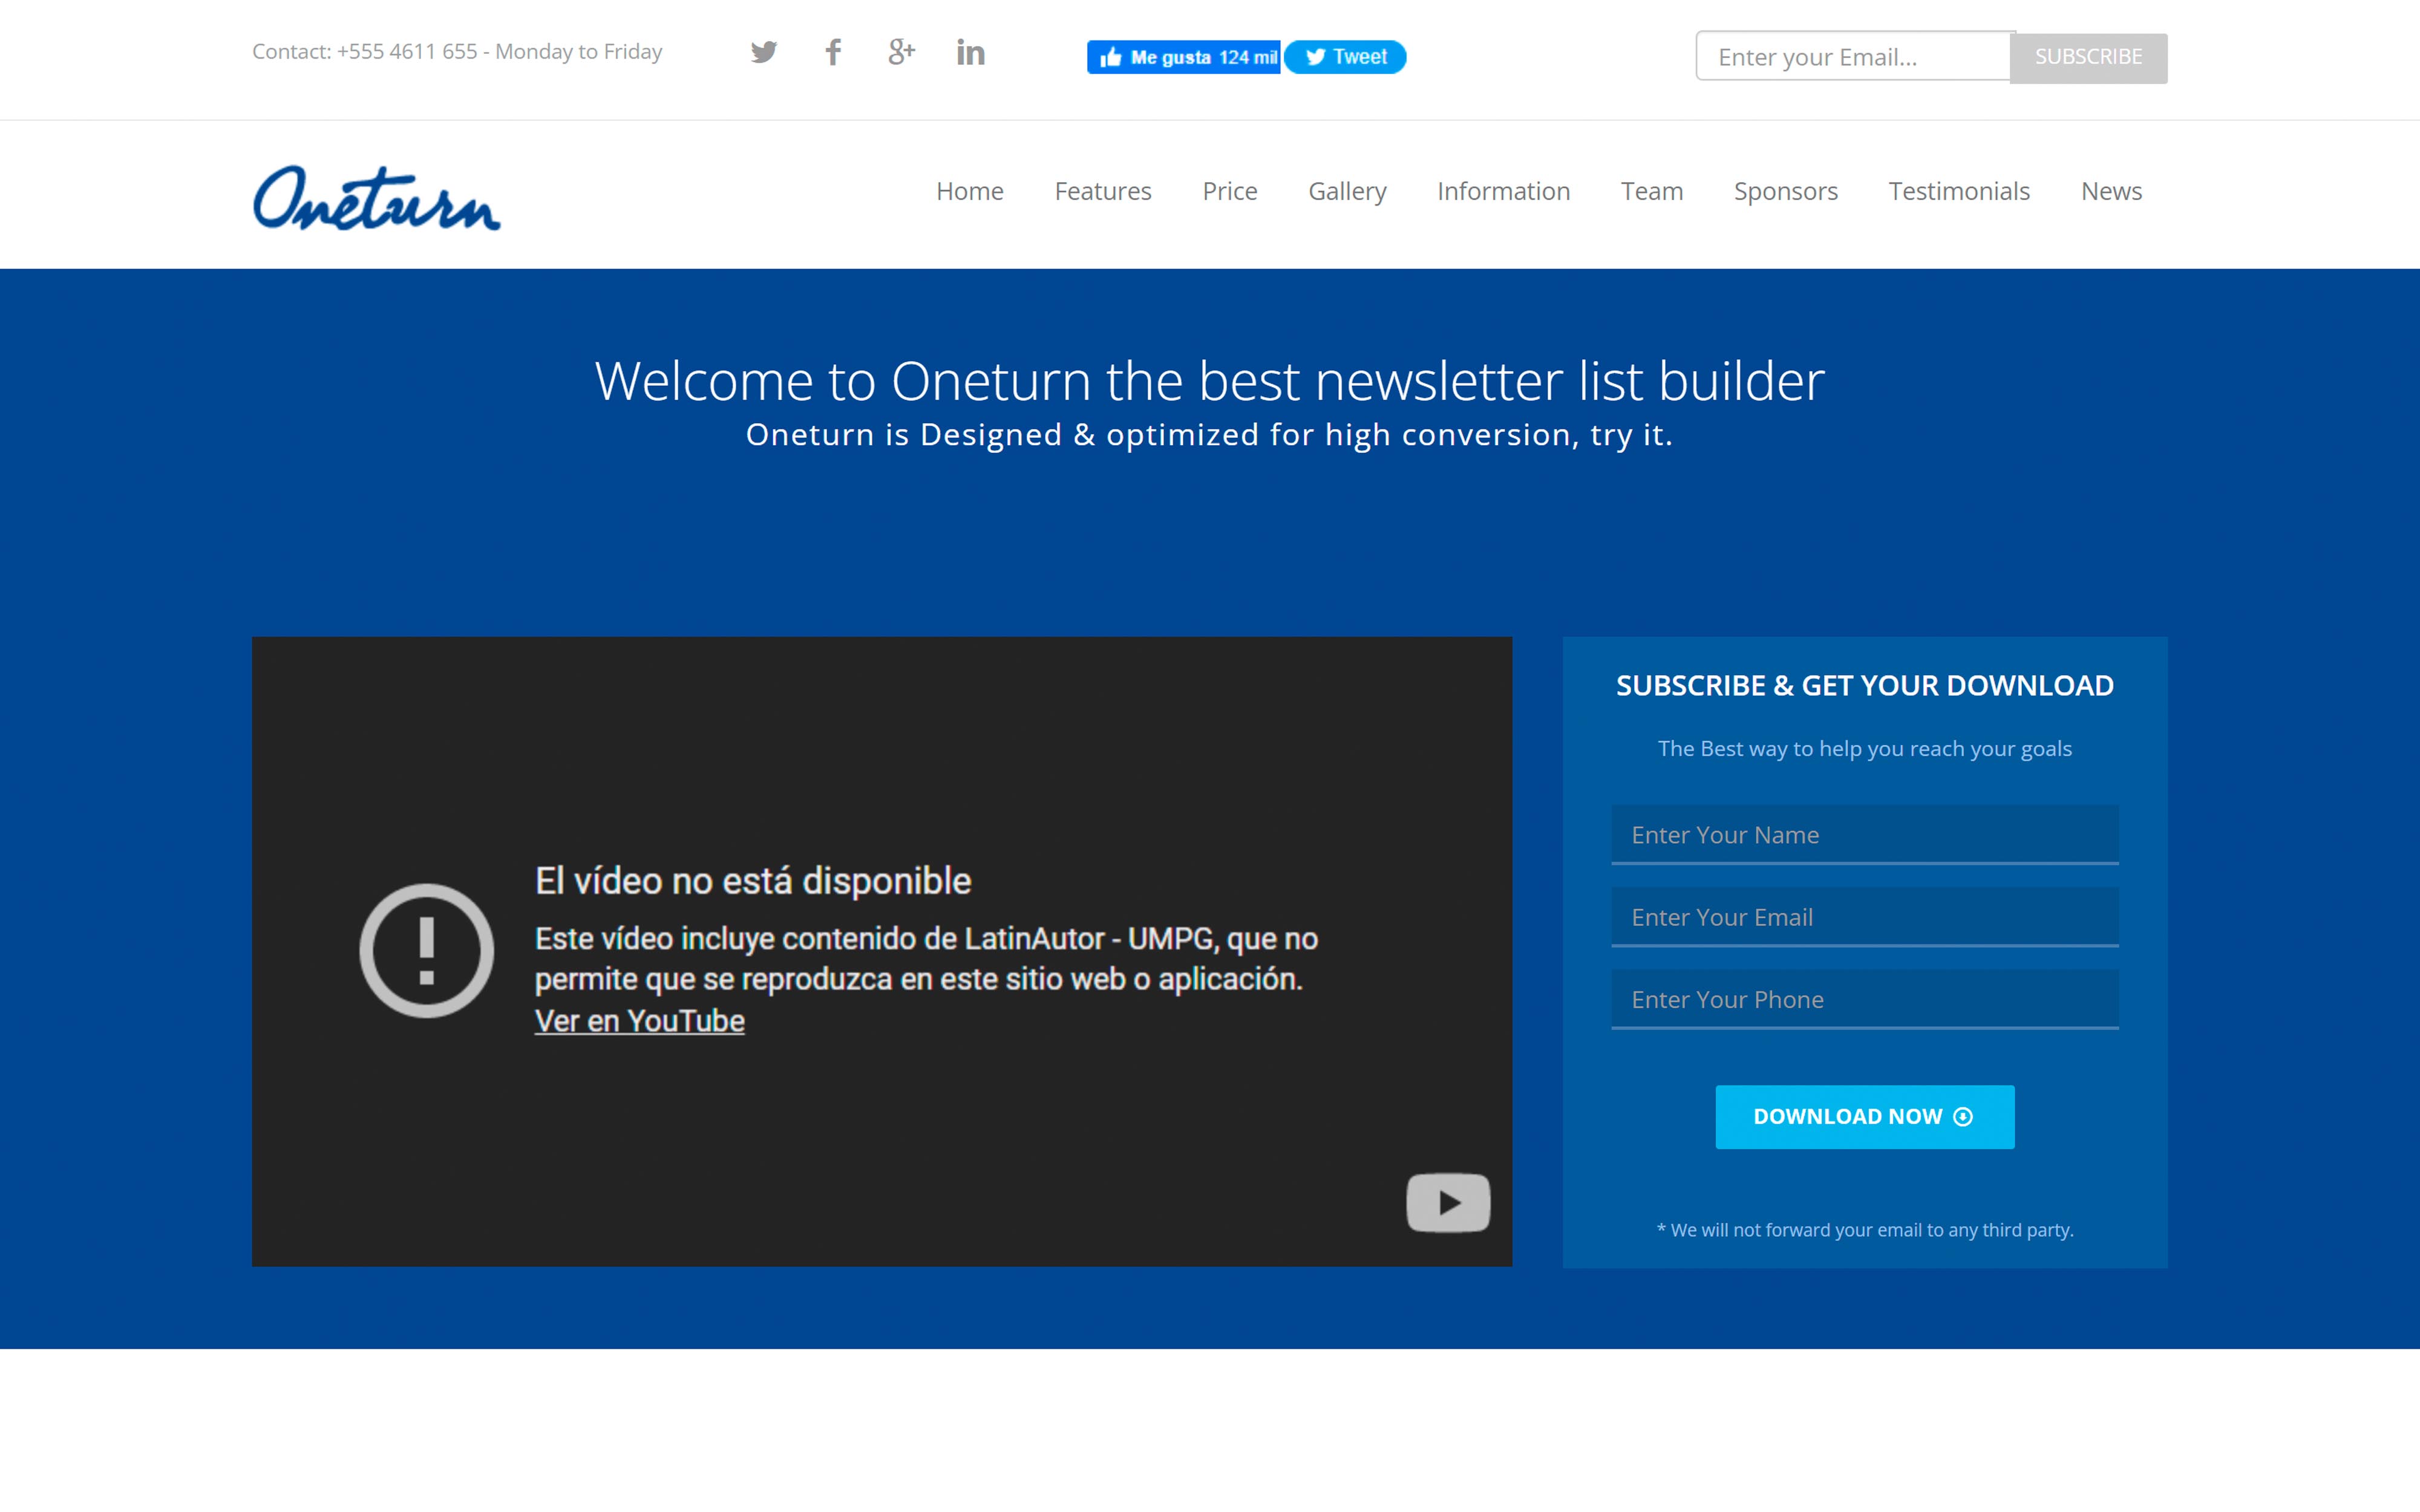Click the 'We will not forward your email' note

click(x=1865, y=1230)
